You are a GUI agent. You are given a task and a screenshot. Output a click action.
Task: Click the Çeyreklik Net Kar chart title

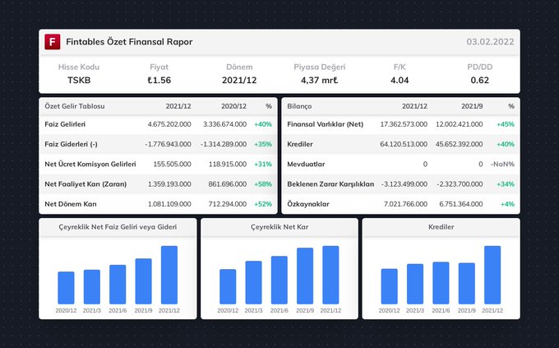pyautogui.click(x=279, y=227)
